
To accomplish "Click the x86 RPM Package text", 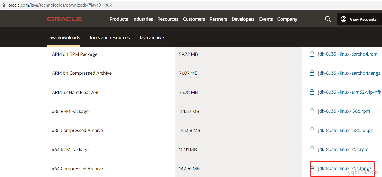I will pos(70,111).
